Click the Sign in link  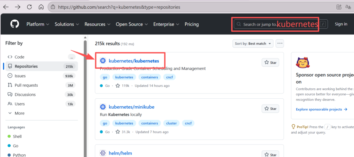coord(341,24)
